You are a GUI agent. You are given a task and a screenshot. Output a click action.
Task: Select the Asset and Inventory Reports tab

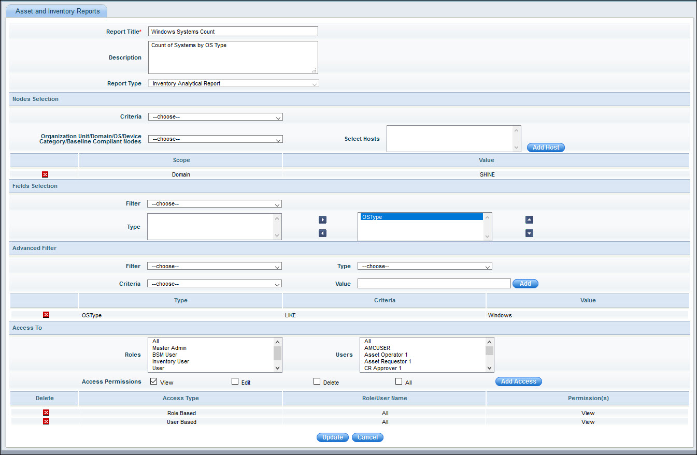click(x=57, y=11)
